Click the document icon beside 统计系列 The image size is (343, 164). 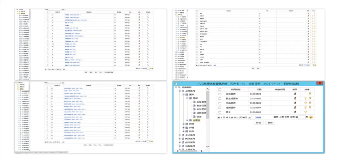coord(183,139)
